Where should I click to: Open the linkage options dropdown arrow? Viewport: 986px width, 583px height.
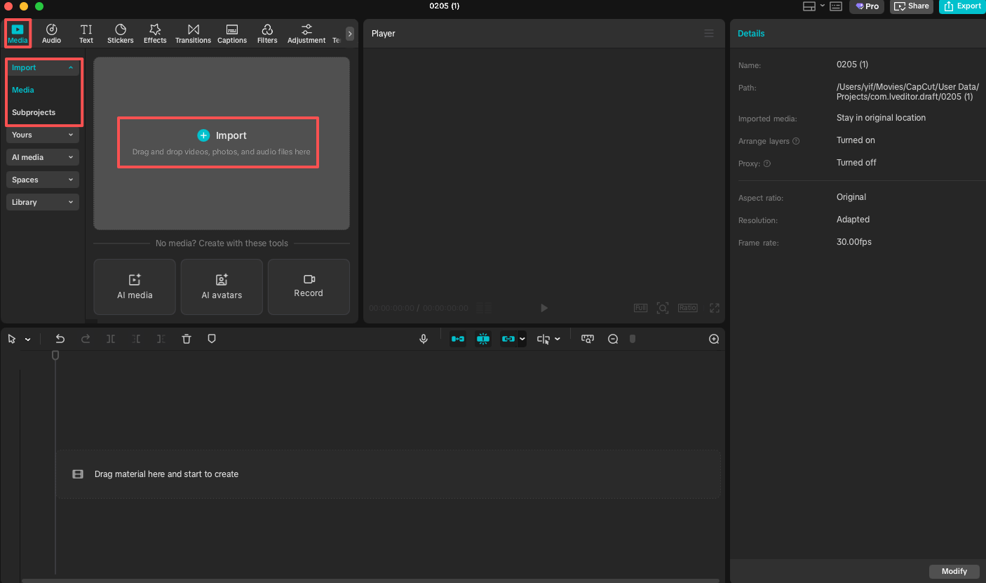(522, 339)
